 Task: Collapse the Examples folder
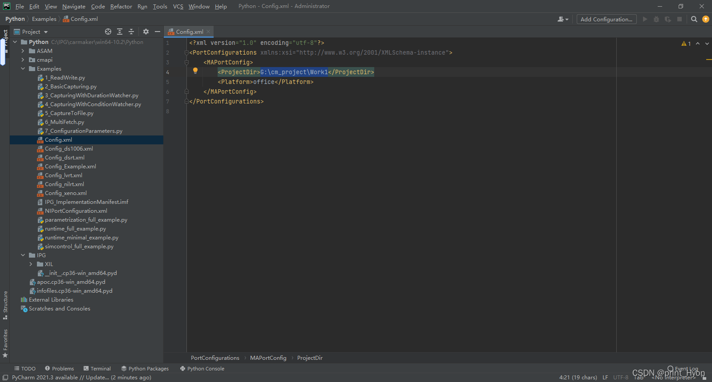(23, 68)
